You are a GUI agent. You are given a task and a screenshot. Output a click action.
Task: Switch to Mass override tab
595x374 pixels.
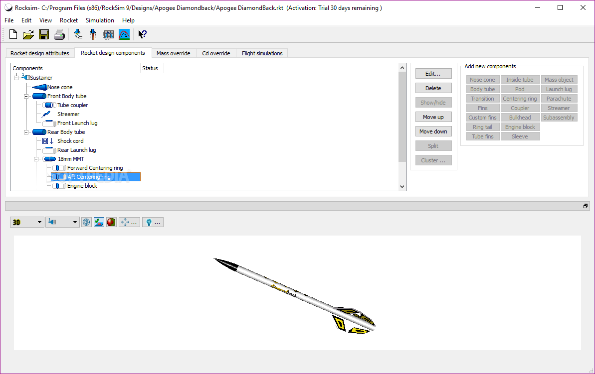point(174,53)
